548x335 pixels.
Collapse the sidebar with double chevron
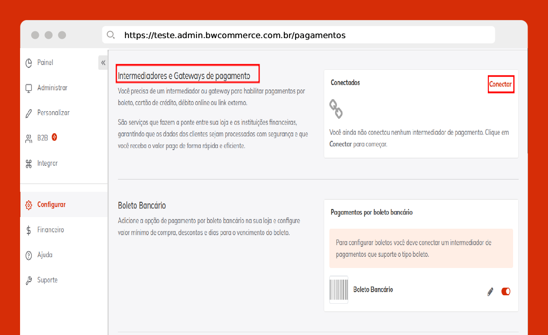(103, 63)
